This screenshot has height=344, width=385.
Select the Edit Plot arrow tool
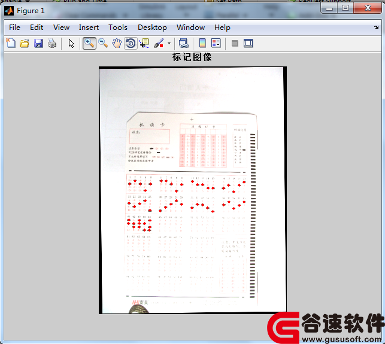(71, 43)
